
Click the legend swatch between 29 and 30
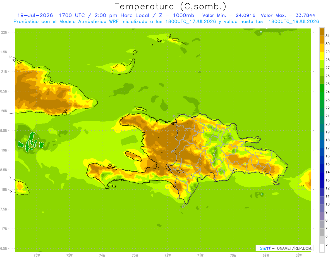coord(322,48)
